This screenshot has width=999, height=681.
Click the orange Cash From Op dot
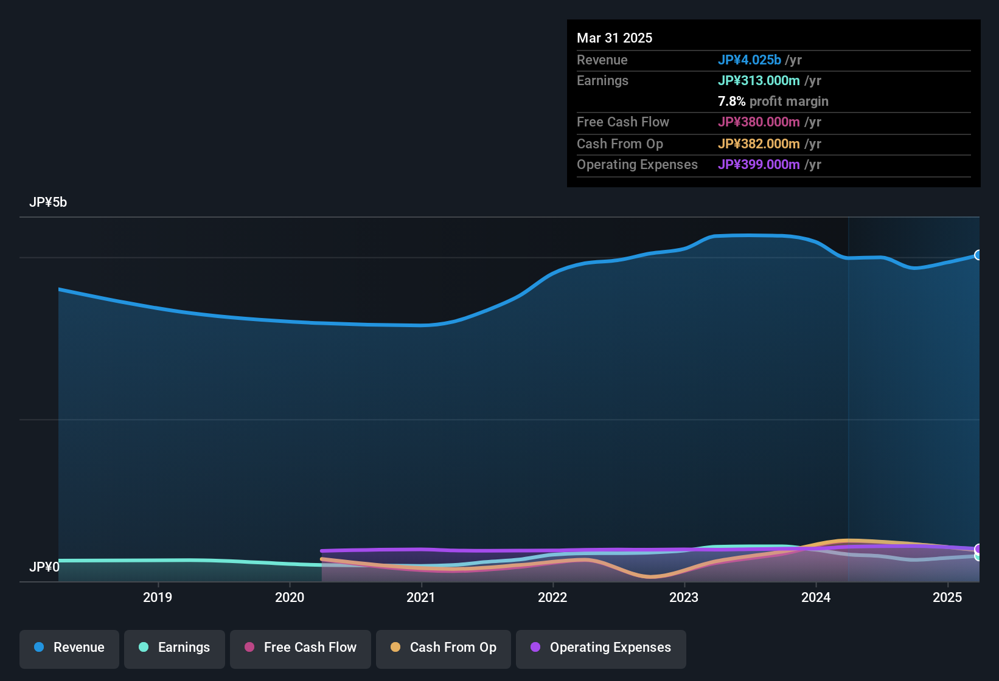[x=395, y=647]
